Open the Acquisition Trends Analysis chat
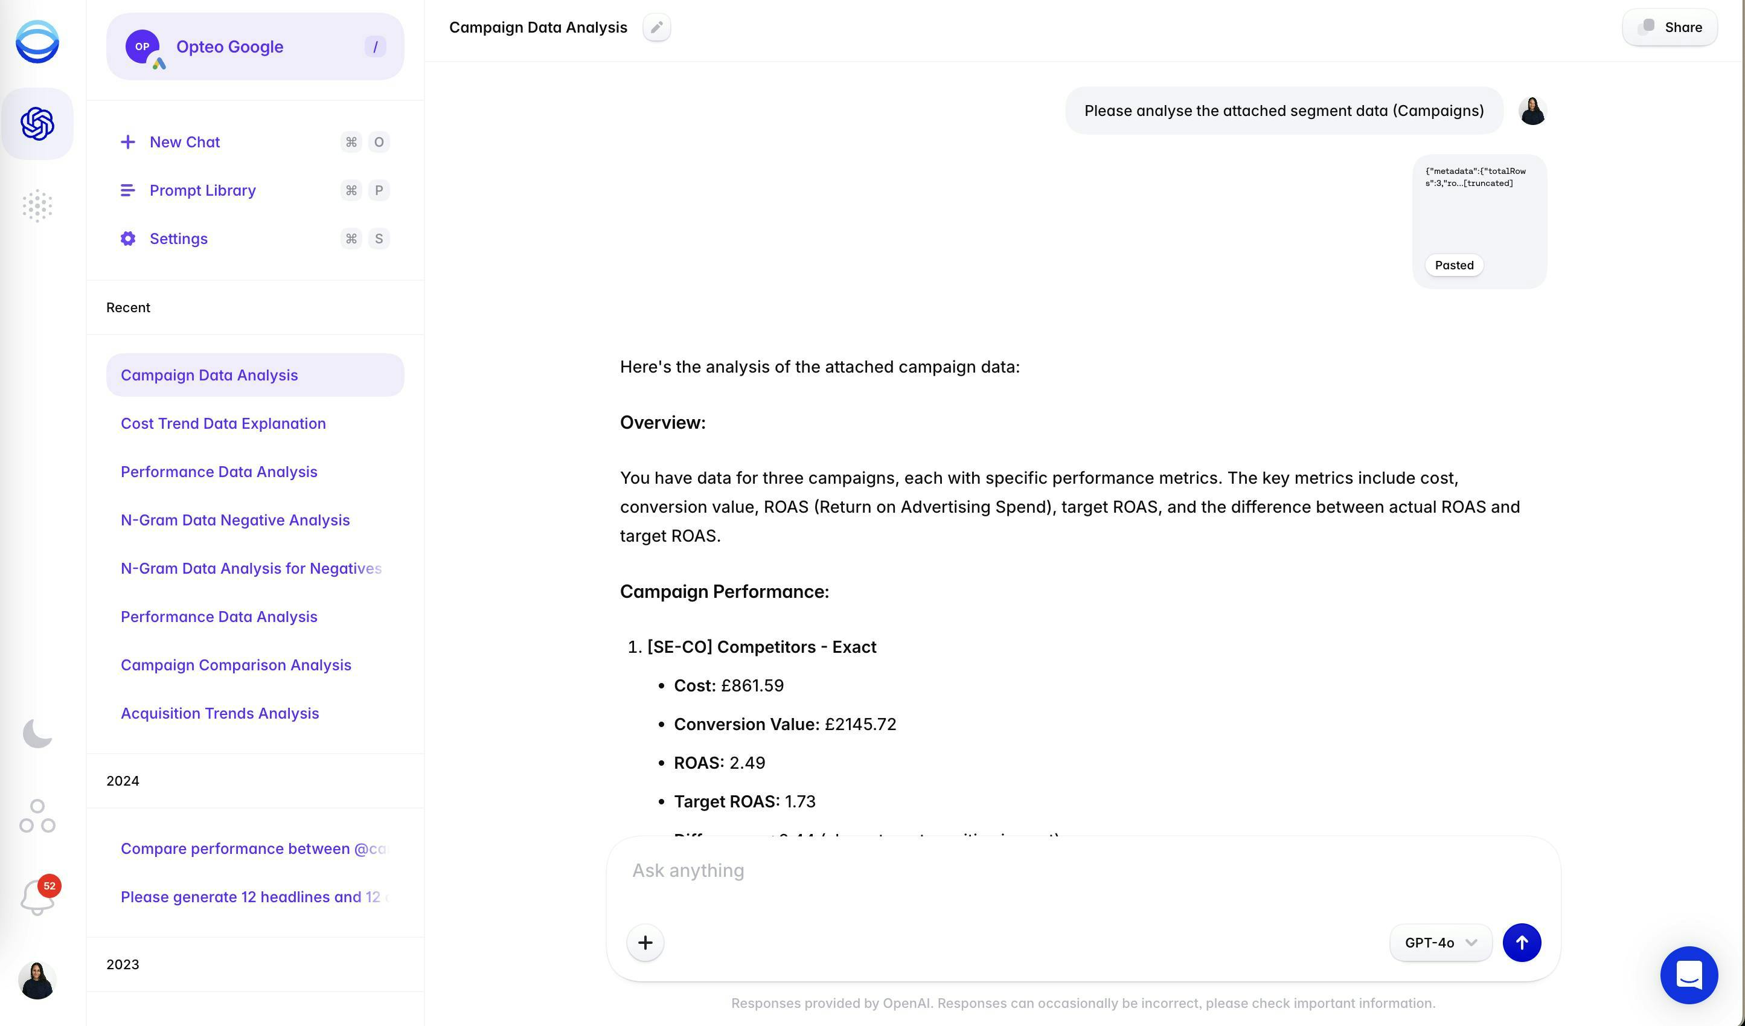The width and height of the screenshot is (1745, 1026). (220, 714)
